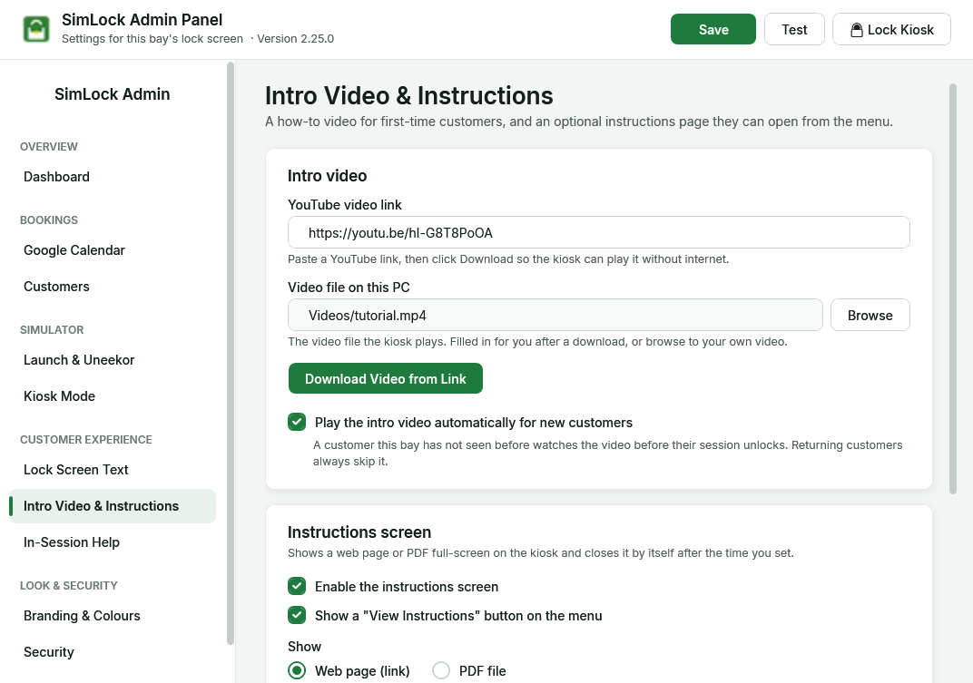
Task: Click the "OVERVIEW" section label
Action: tap(49, 147)
